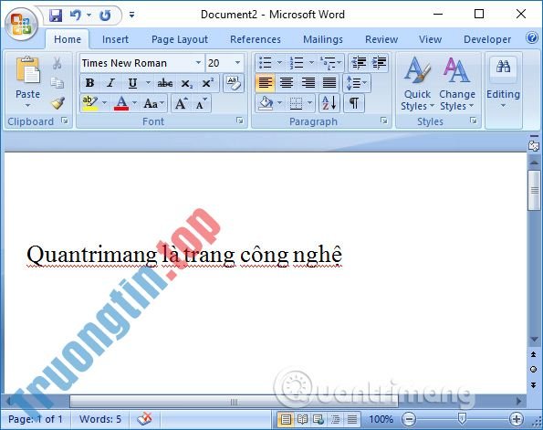Toggle bold formatting
This screenshot has height=430, width=543.
(x=89, y=83)
